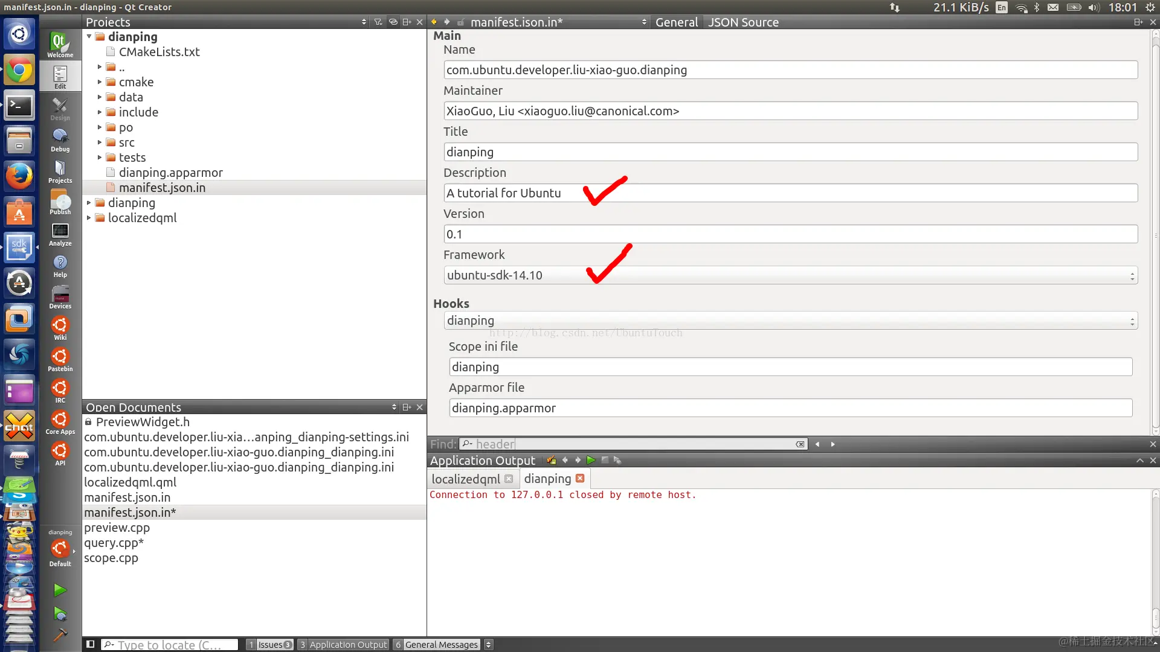Toggle the left sidebar visibility
This screenshot has height=652, width=1160.
[91, 644]
